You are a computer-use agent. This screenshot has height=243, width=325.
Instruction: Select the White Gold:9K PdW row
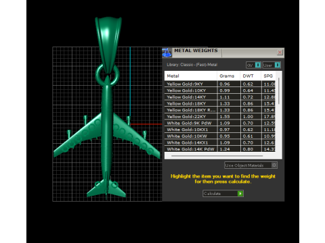[220, 123]
